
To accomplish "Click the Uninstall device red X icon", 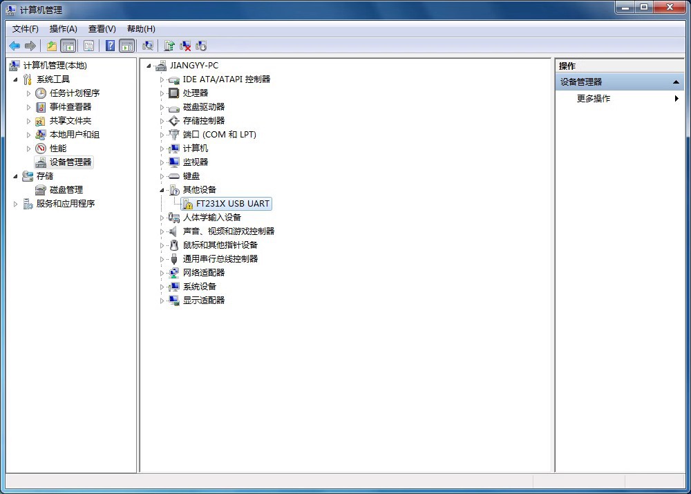I will click(185, 46).
